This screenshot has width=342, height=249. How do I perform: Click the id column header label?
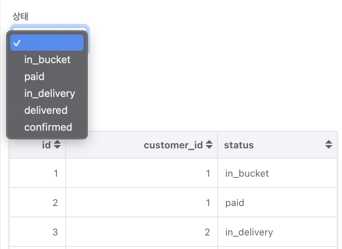pos(46,145)
